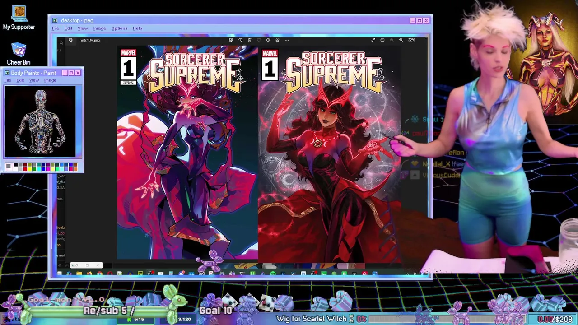This screenshot has width=578, height=325.
Task: Click the file folder icon in taskbar
Action: coord(79,274)
